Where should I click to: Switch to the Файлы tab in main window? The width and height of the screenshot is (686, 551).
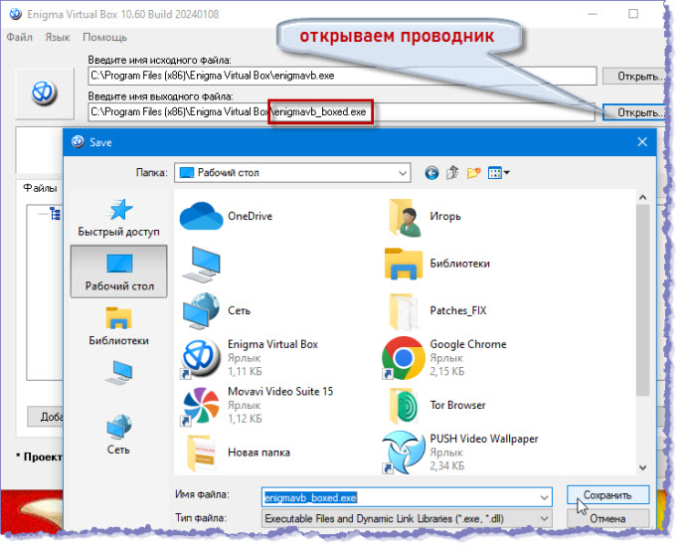[x=40, y=188]
